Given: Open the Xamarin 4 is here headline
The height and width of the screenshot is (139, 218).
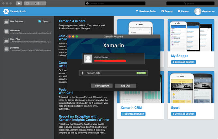Looking at the screenshot, I should coord(72,21).
